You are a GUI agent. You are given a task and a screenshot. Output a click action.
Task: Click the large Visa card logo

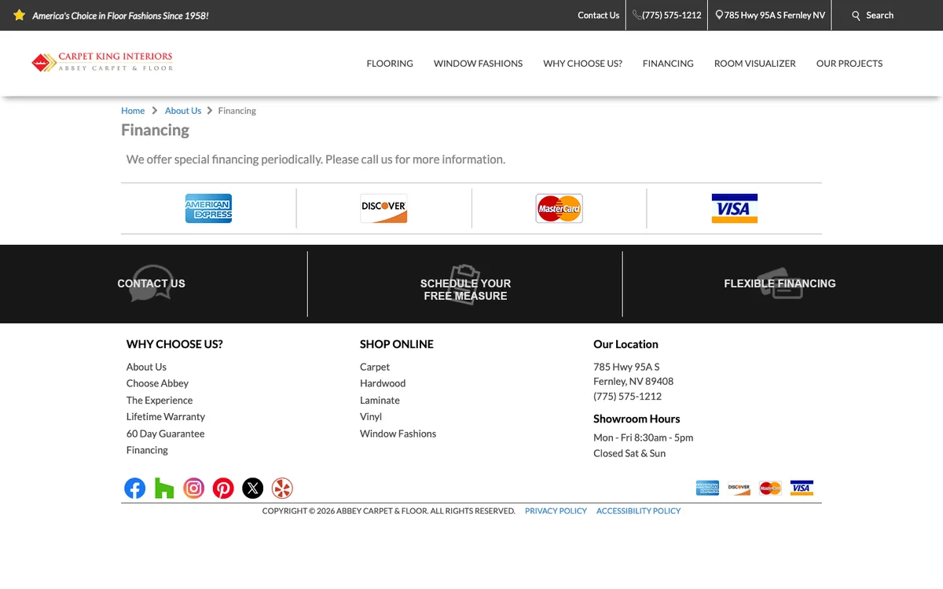click(x=734, y=208)
